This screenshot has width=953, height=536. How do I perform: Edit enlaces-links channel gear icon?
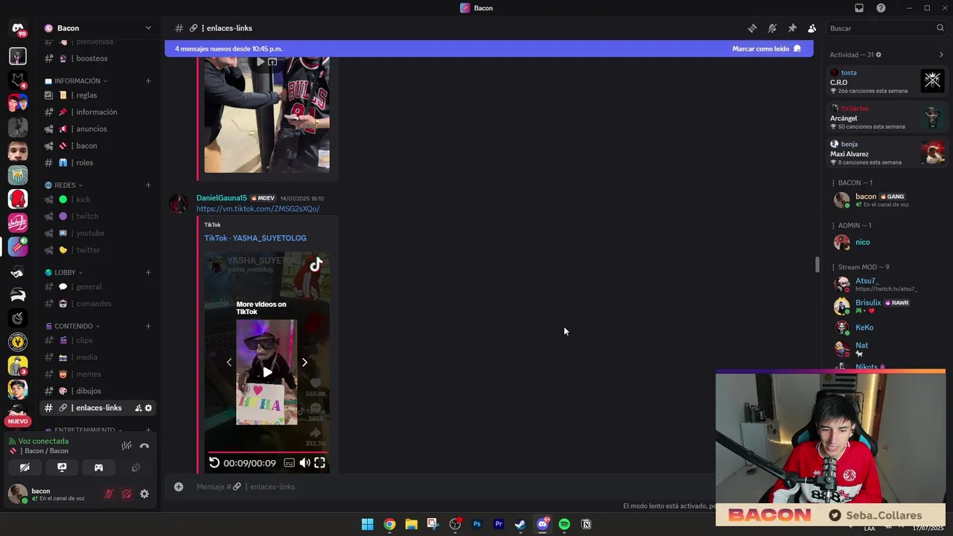[x=148, y=408]
